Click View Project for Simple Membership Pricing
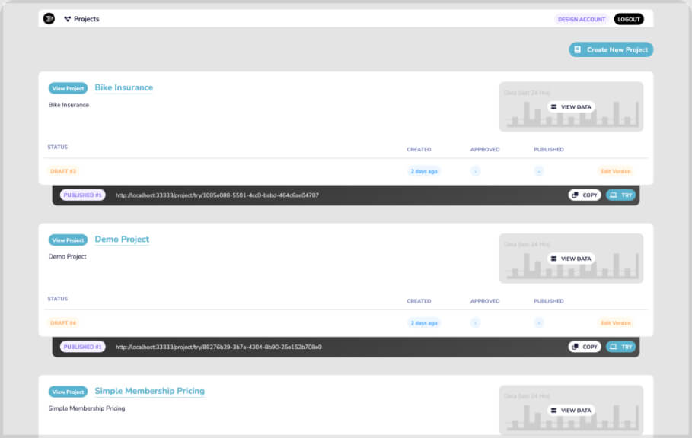Viewport: 692px width, 438px height. pyautogui.click(x=68, y=392)
